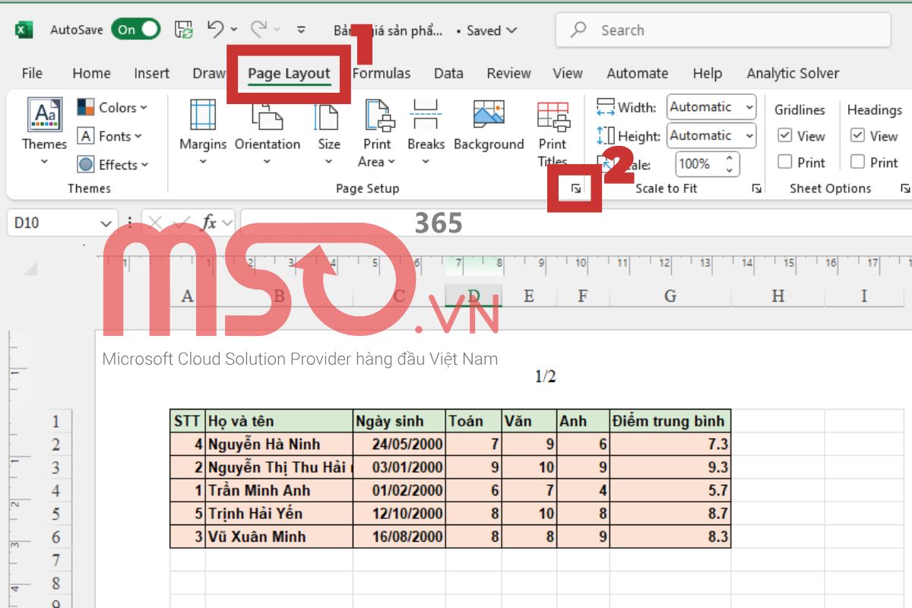Screen dimensions: 912x608
Task: Open the Name Box dropdown arrow
Action: click(x=106, y=223)
